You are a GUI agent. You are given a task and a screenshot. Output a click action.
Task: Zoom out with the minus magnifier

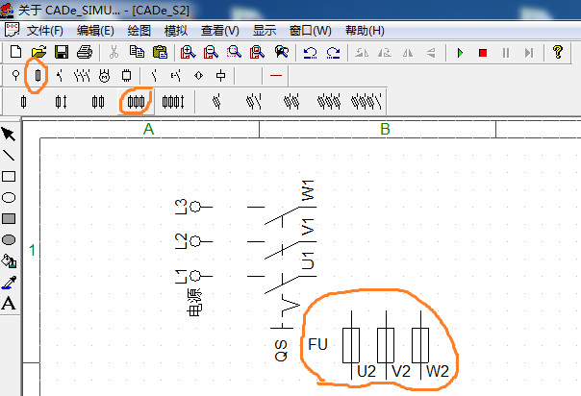point(211,52)
